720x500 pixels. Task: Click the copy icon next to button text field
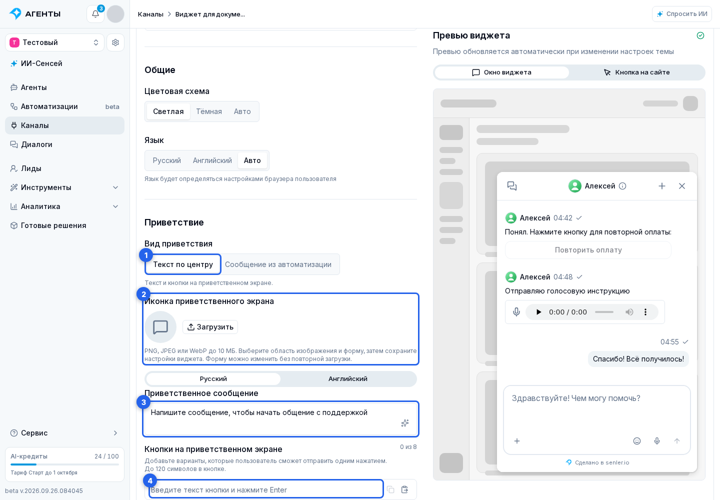click(x=390, y=489)
